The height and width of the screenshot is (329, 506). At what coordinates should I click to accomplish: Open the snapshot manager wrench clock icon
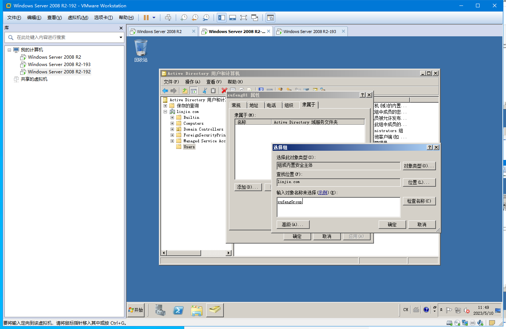[x=206, y=18]
